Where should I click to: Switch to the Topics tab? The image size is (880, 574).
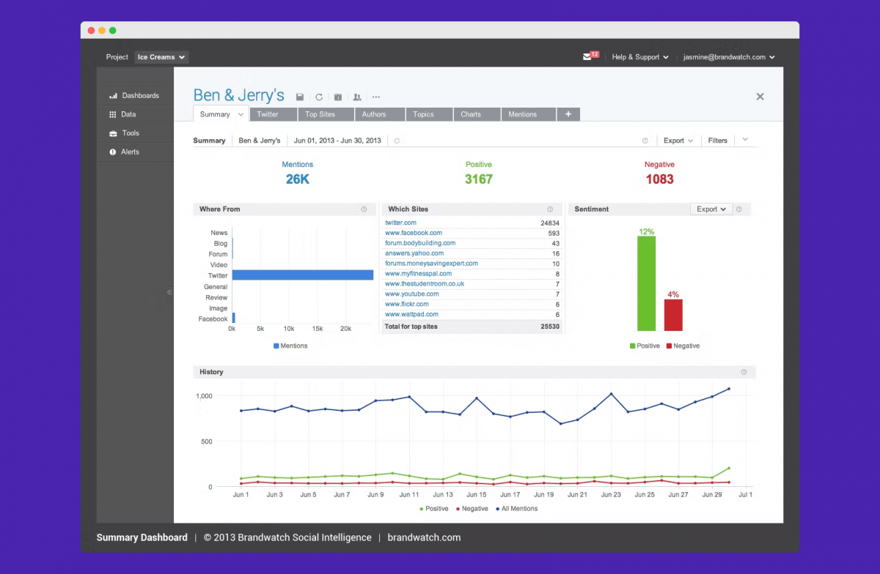click(429, 114)
